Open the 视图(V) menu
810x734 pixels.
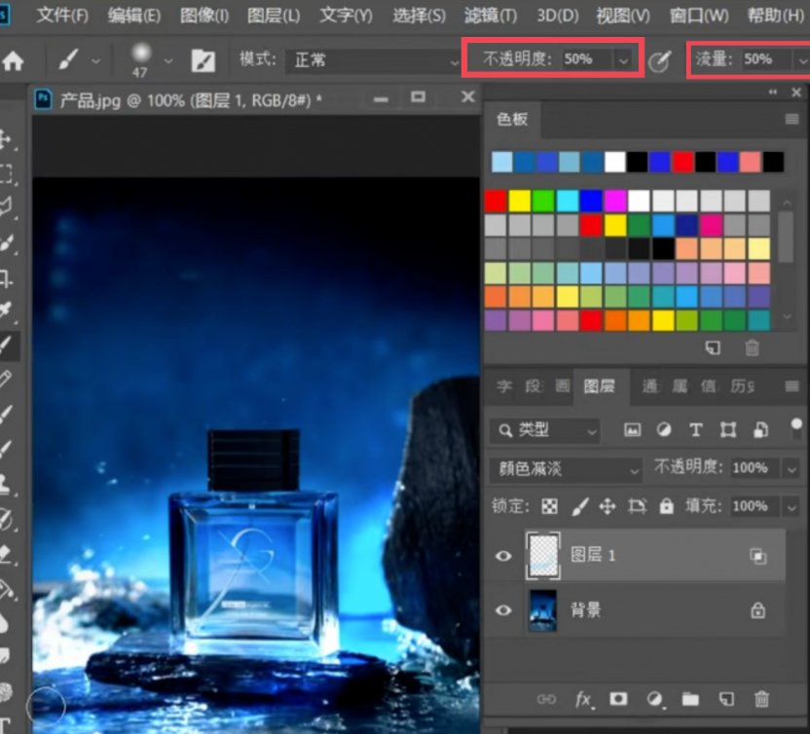(x=623, y=15)
